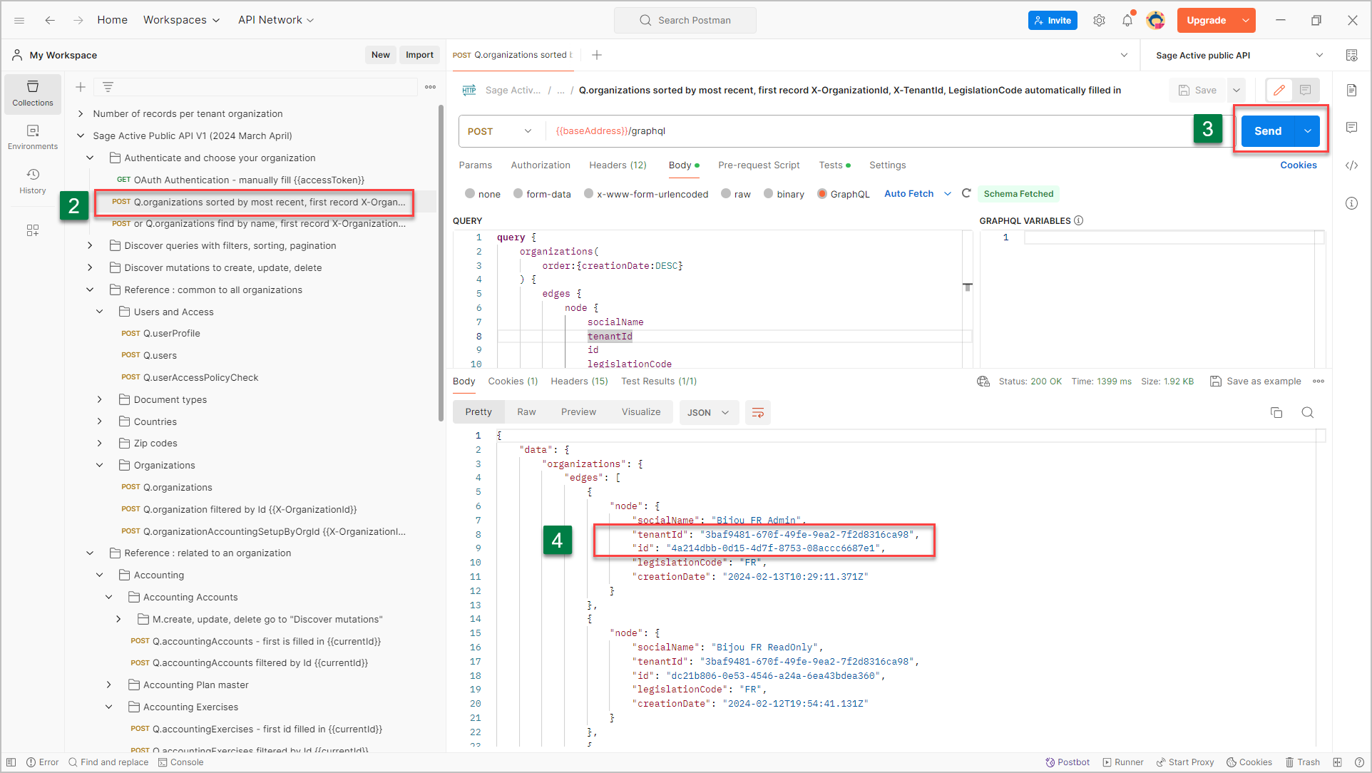Open the Cookies link under Send
1372x773 pixels.
1298,165
